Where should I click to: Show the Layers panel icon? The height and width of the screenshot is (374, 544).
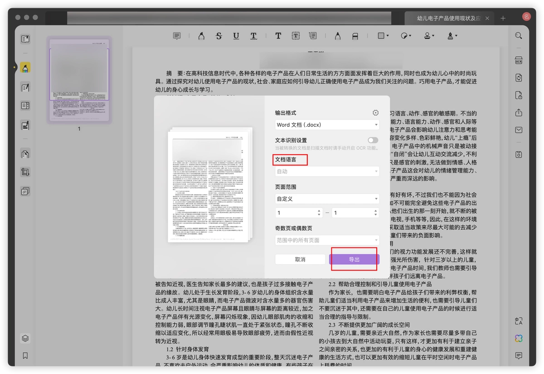pyautogui.click(x=25, y=338)
